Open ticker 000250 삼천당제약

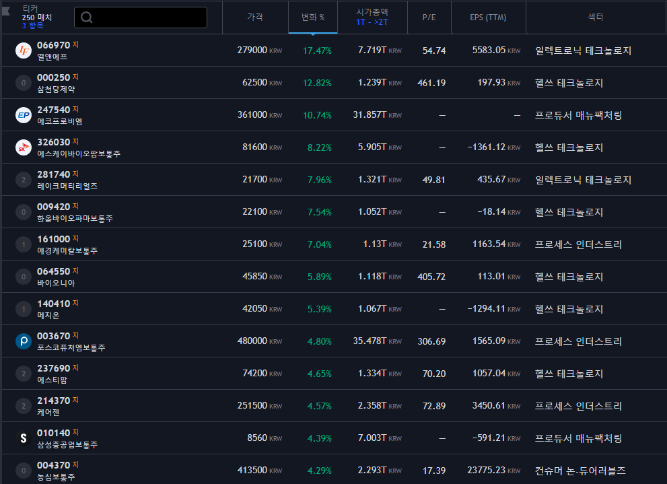click(53, 77)
